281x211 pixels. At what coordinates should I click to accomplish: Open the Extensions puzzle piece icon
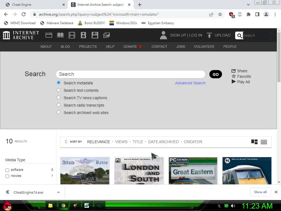click(249, 14)
